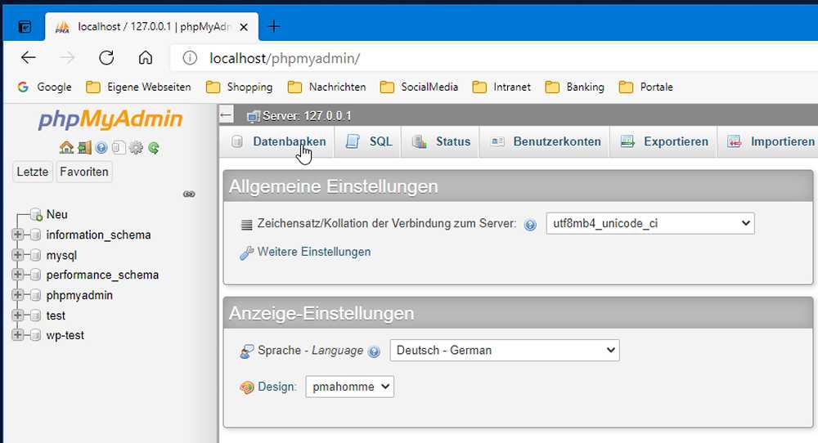Select the information_schema database

tap(98, 235)
